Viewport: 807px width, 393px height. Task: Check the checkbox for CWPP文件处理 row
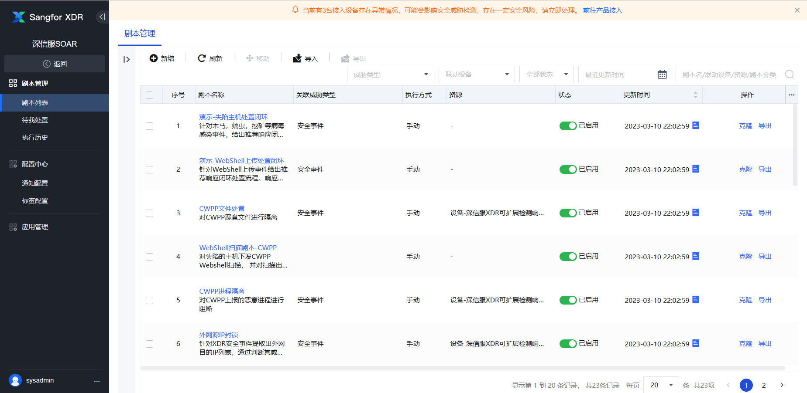click(150, 213)
